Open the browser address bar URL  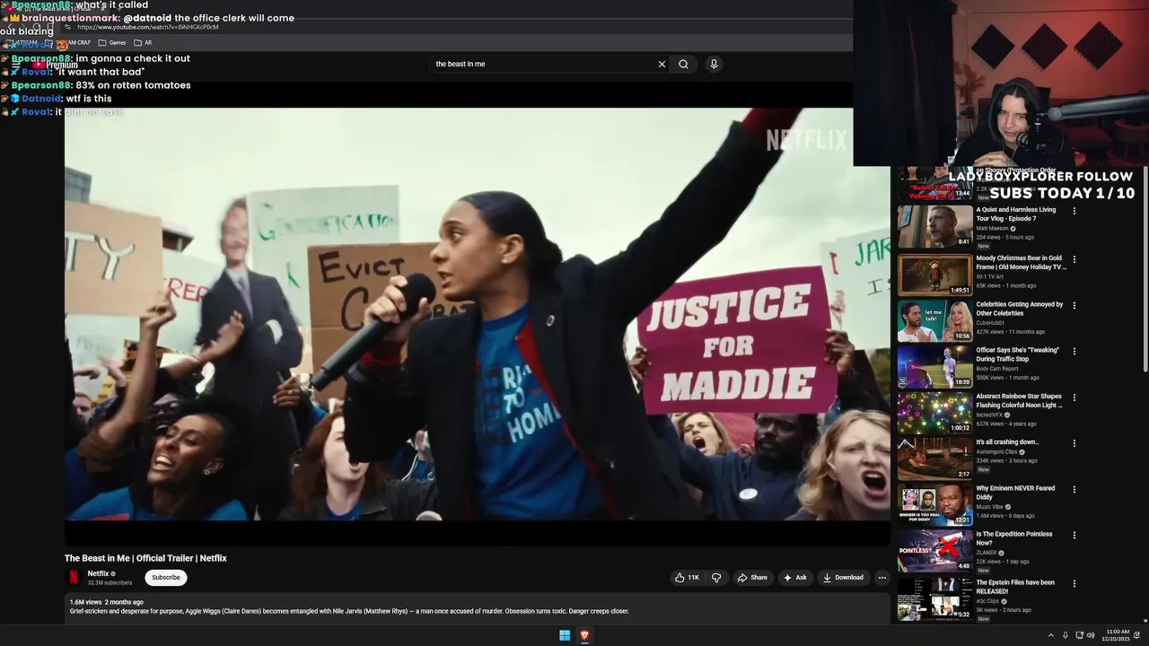[x=148, y=27]
